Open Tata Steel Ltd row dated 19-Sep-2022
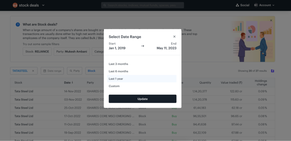The height and width of the screenshot is (141, 291). pyautogui.click(x=143, y=133)
